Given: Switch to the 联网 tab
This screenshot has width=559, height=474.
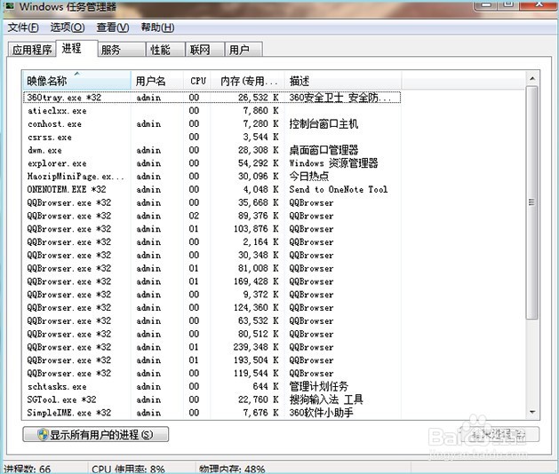Looking at the screenshot, I should tap(204, 50).
